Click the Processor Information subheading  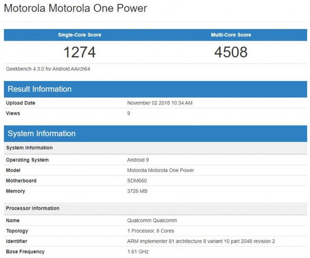pos(32,208)
